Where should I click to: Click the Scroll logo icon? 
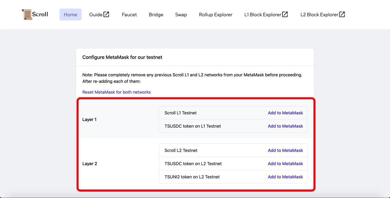27,14
